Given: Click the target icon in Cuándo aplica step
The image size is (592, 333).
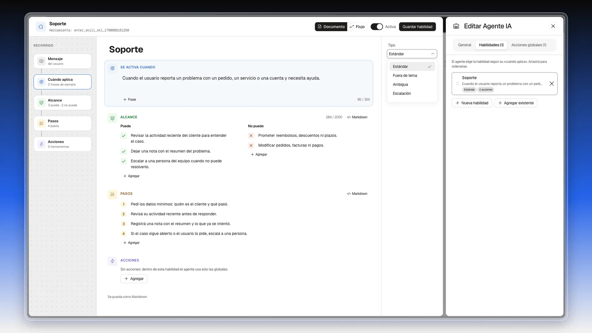Looking at the screenshot, I should 41,82.
